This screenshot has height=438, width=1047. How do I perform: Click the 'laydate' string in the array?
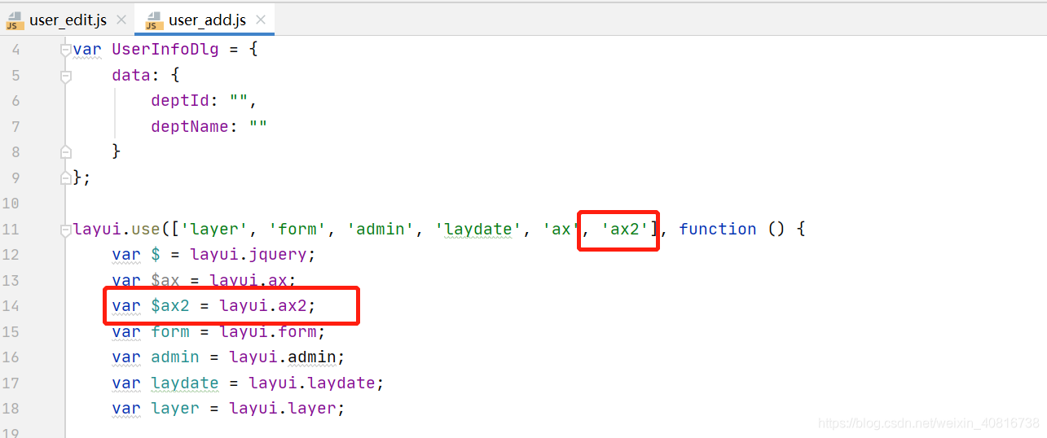pos(478,230)
